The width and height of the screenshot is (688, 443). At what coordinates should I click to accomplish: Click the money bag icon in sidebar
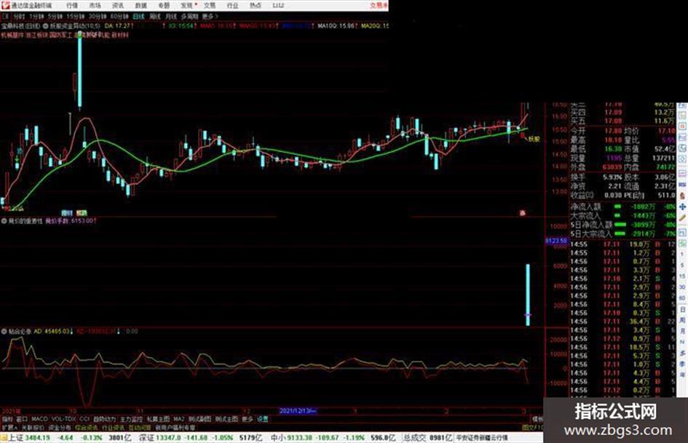click(x=682, y=196)
